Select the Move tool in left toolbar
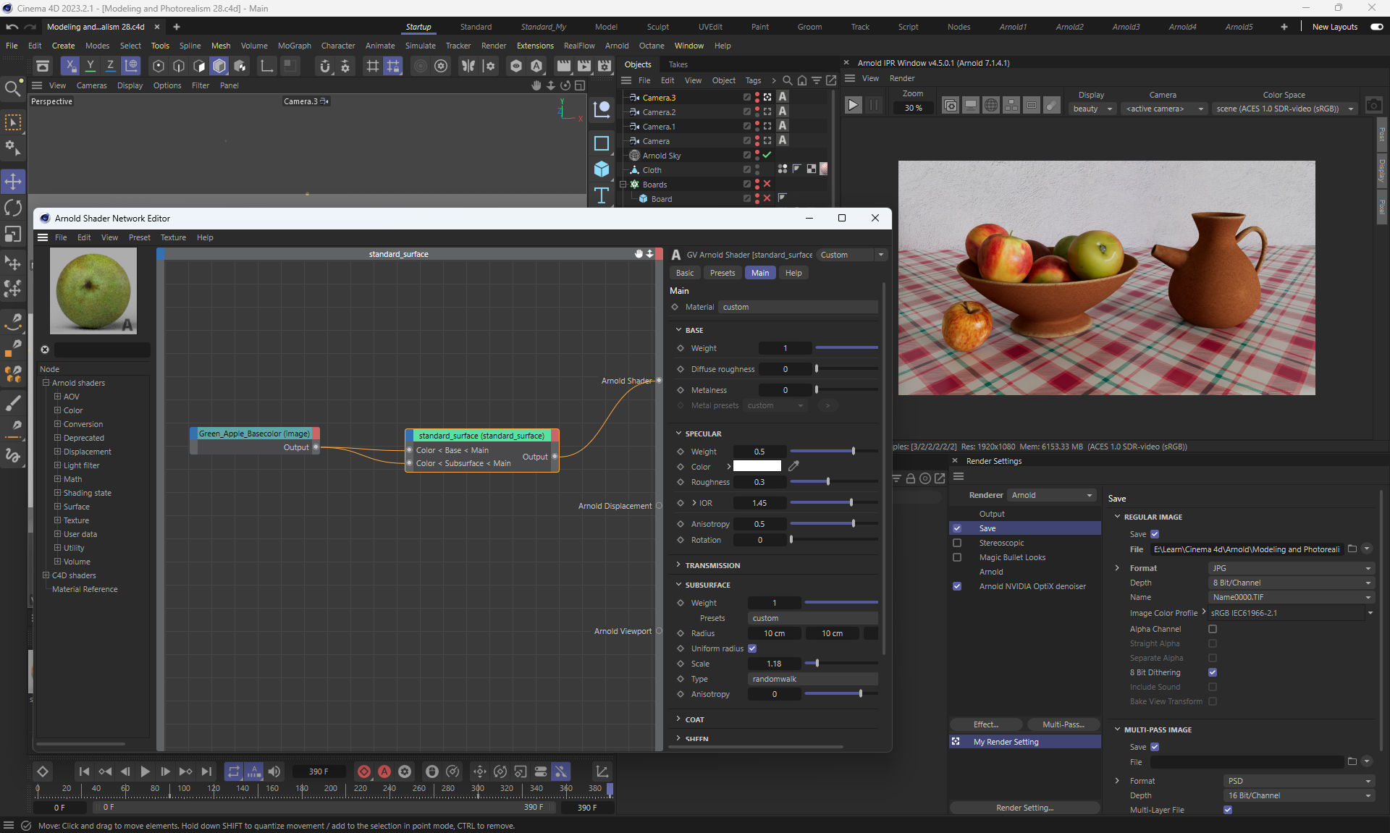1390x833 pixels. [13, 181]
